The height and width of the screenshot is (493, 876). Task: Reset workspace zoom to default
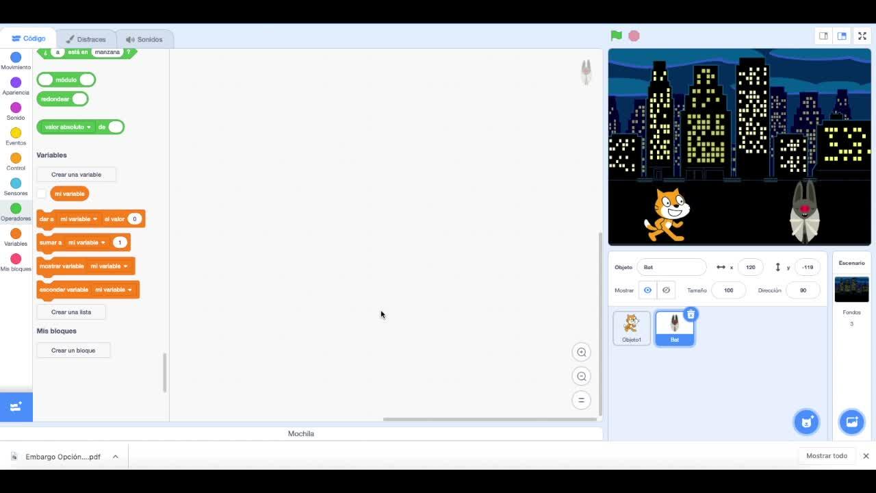(582, 400)
